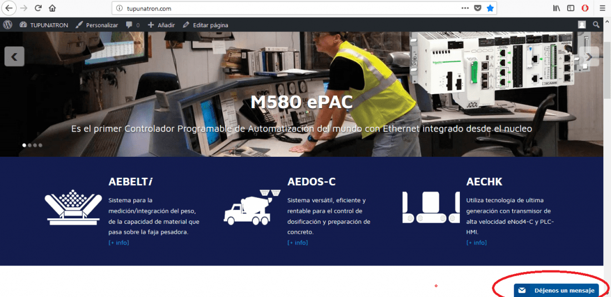Image resolution: width=611 pixels, height=297 pixels.
Task: Open the TUPUNATRON site dashboard menu
Action: 43,25
